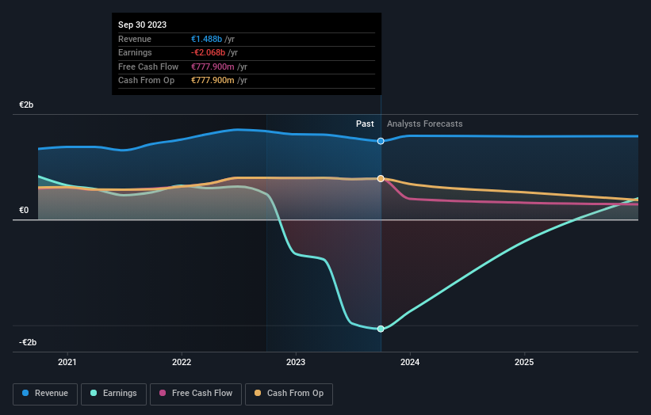Click the Past label
The height and width of the screenshot is (415, 651).
pos(365,124)
